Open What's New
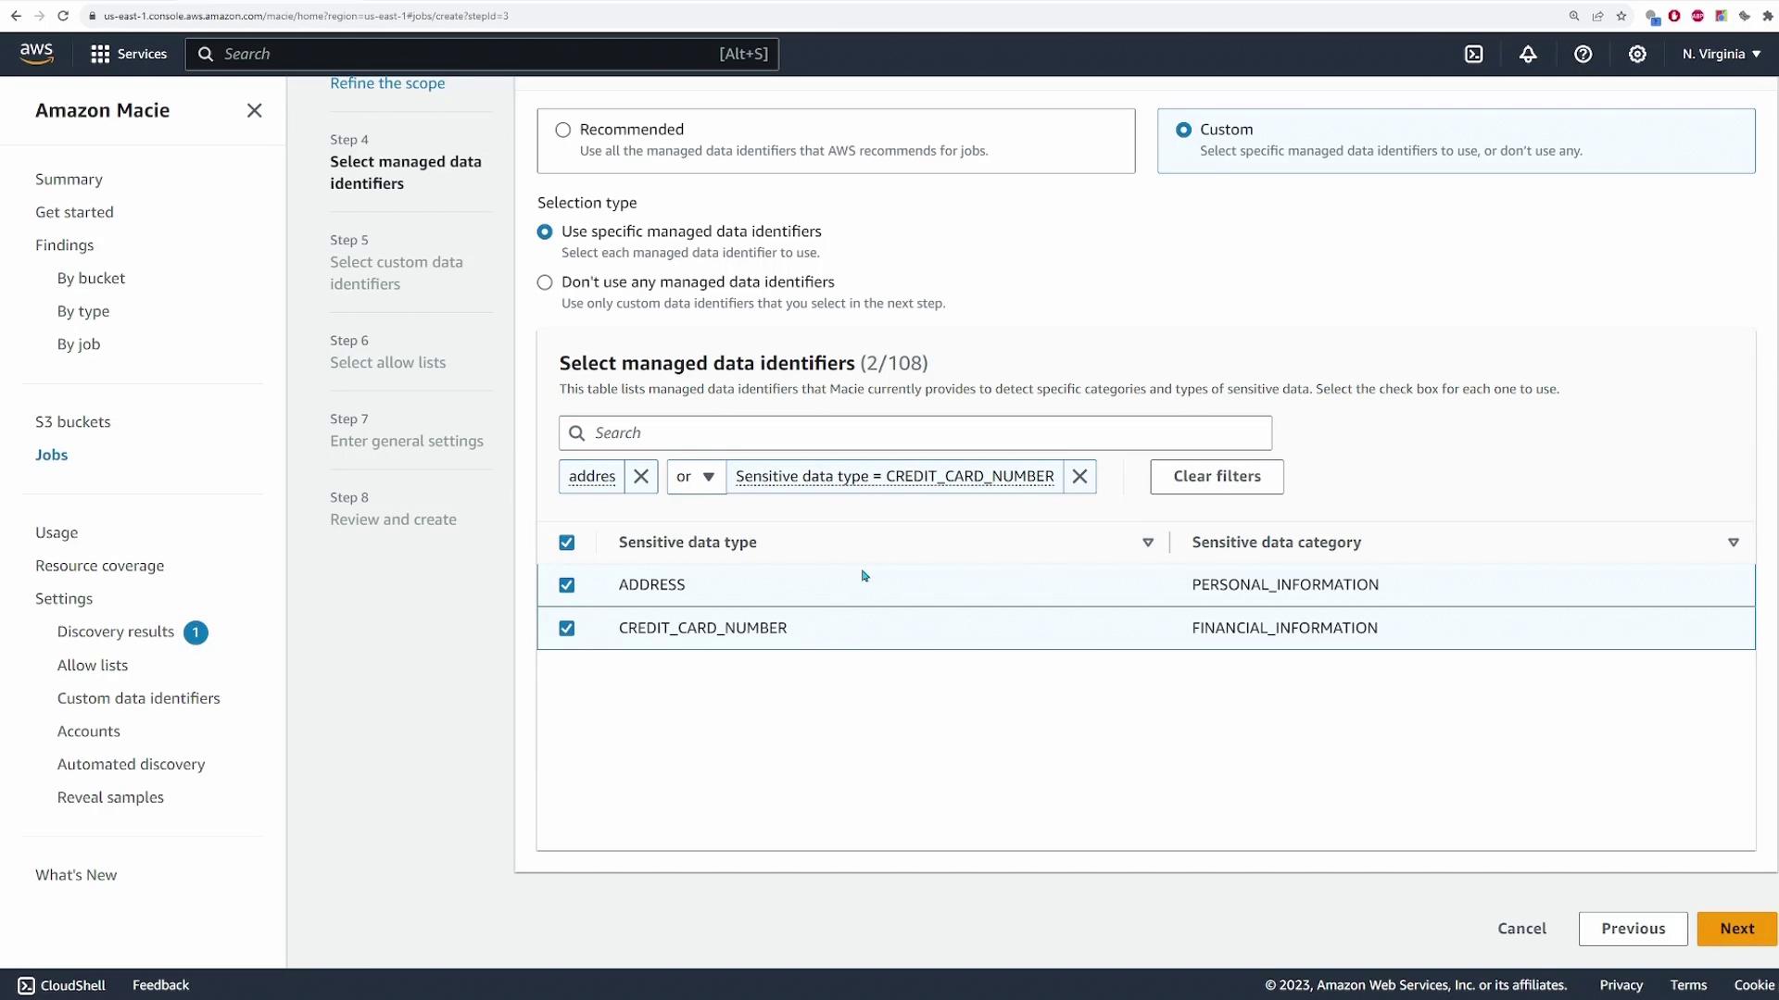The height and width of the screenshot is (1000, 1779). tap(76, 875)
